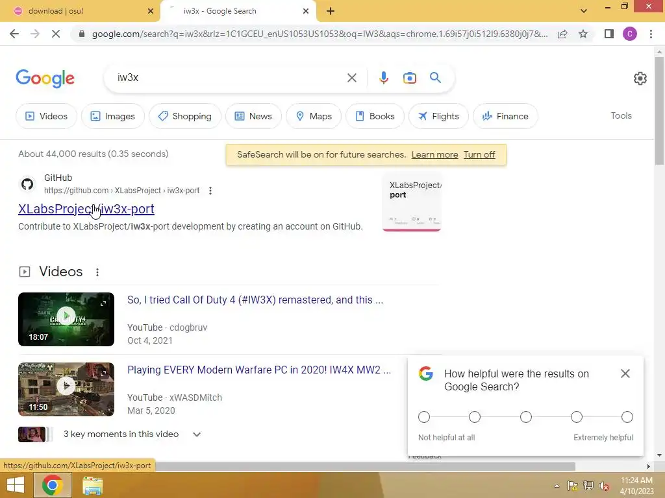Filter results by News
The image size is (665, 498).
click(253, 116)
